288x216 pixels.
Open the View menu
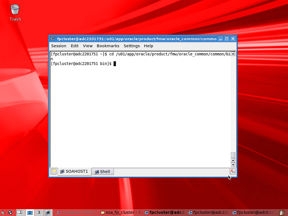pos(88,46)
